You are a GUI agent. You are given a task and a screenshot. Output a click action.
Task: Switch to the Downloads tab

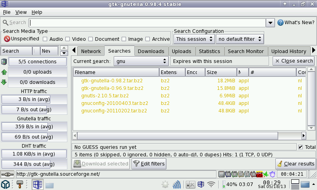151,51
